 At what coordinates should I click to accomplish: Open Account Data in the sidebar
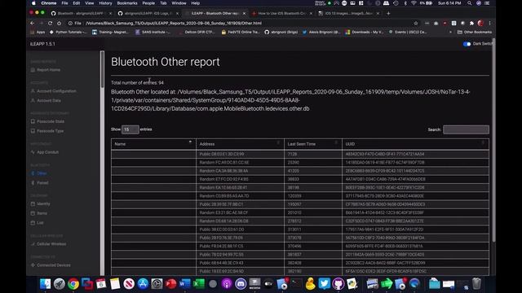(46, 100)
